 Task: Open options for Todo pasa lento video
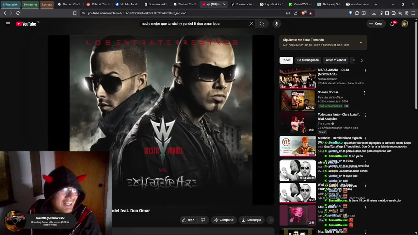click(x=365, y=115)
